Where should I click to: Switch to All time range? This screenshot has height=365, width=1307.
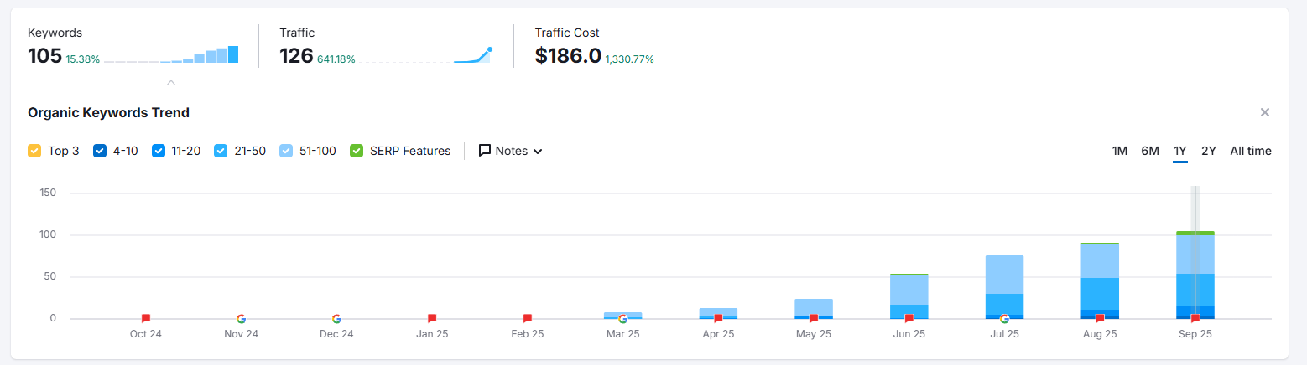click(x=1251, y=151)
